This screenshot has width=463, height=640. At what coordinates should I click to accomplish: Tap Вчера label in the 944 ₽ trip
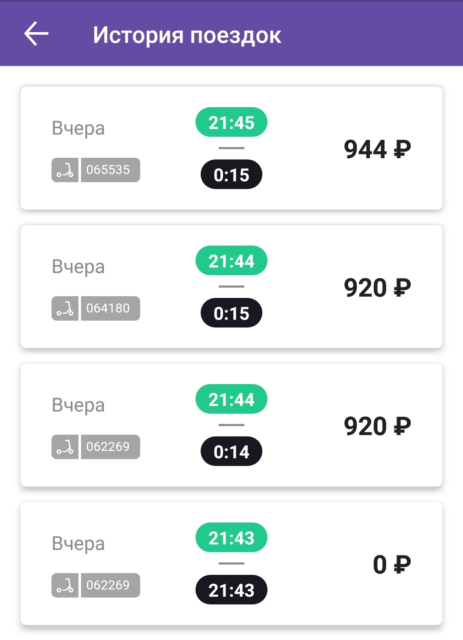[x=78, y=128]
